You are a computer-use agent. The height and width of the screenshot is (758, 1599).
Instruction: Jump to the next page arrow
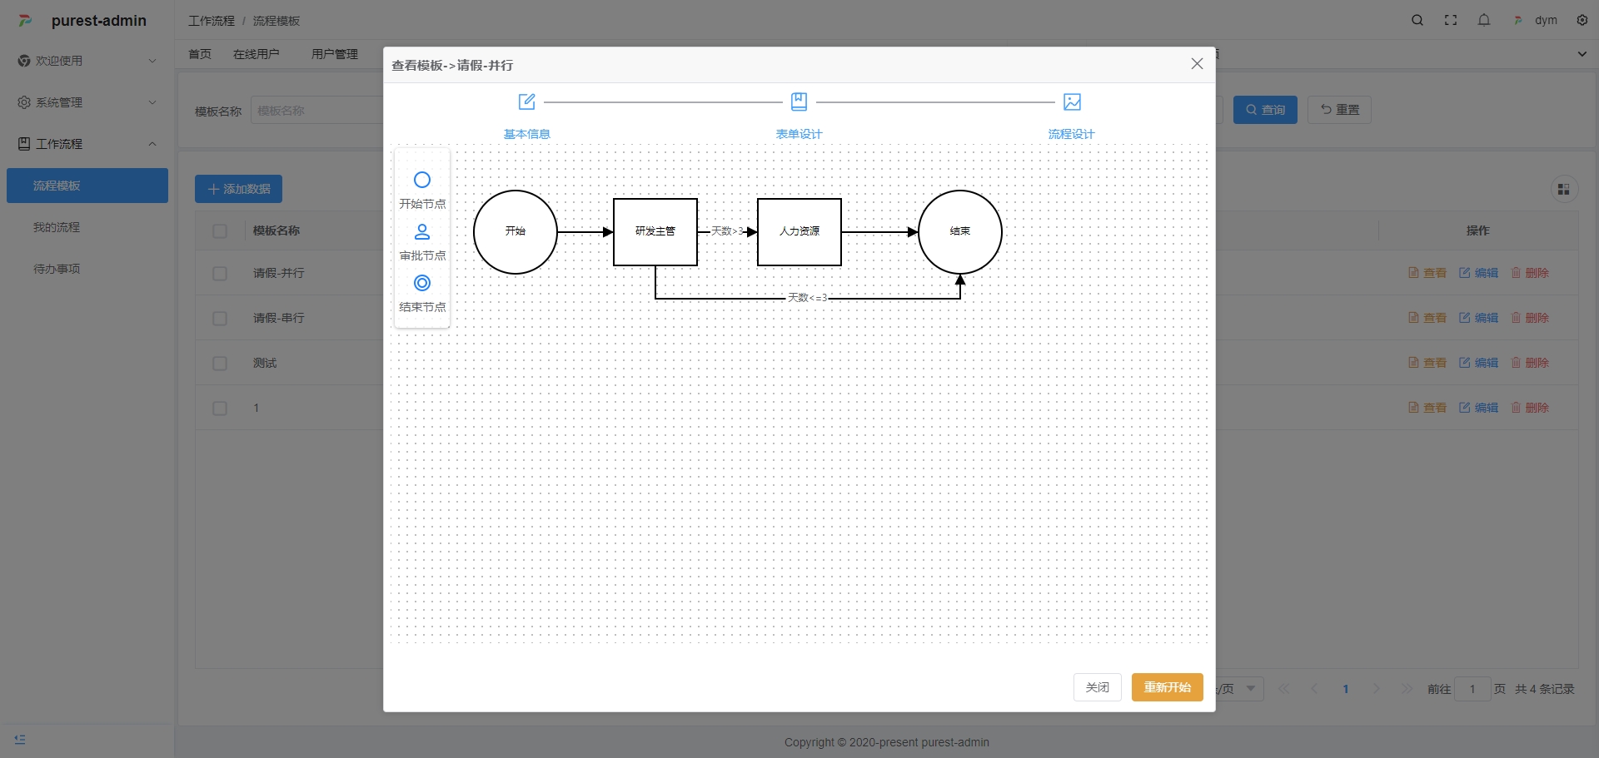(1376, 689)
